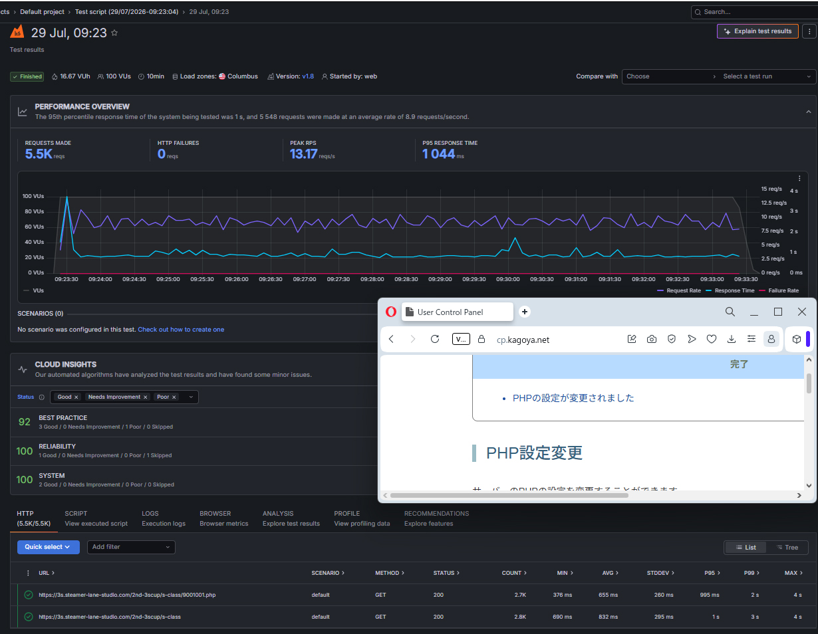Screen dimensions: 818x634
Task: Remove the Poor status filter chip
Action: point(174,397)
